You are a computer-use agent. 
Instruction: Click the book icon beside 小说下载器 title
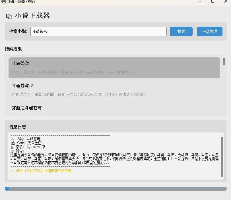[9, 16]
